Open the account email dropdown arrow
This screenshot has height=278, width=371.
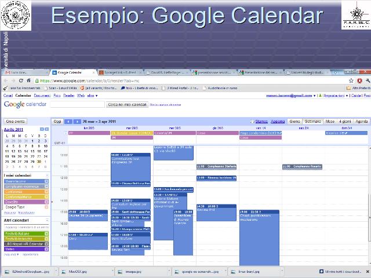point(314,96)
